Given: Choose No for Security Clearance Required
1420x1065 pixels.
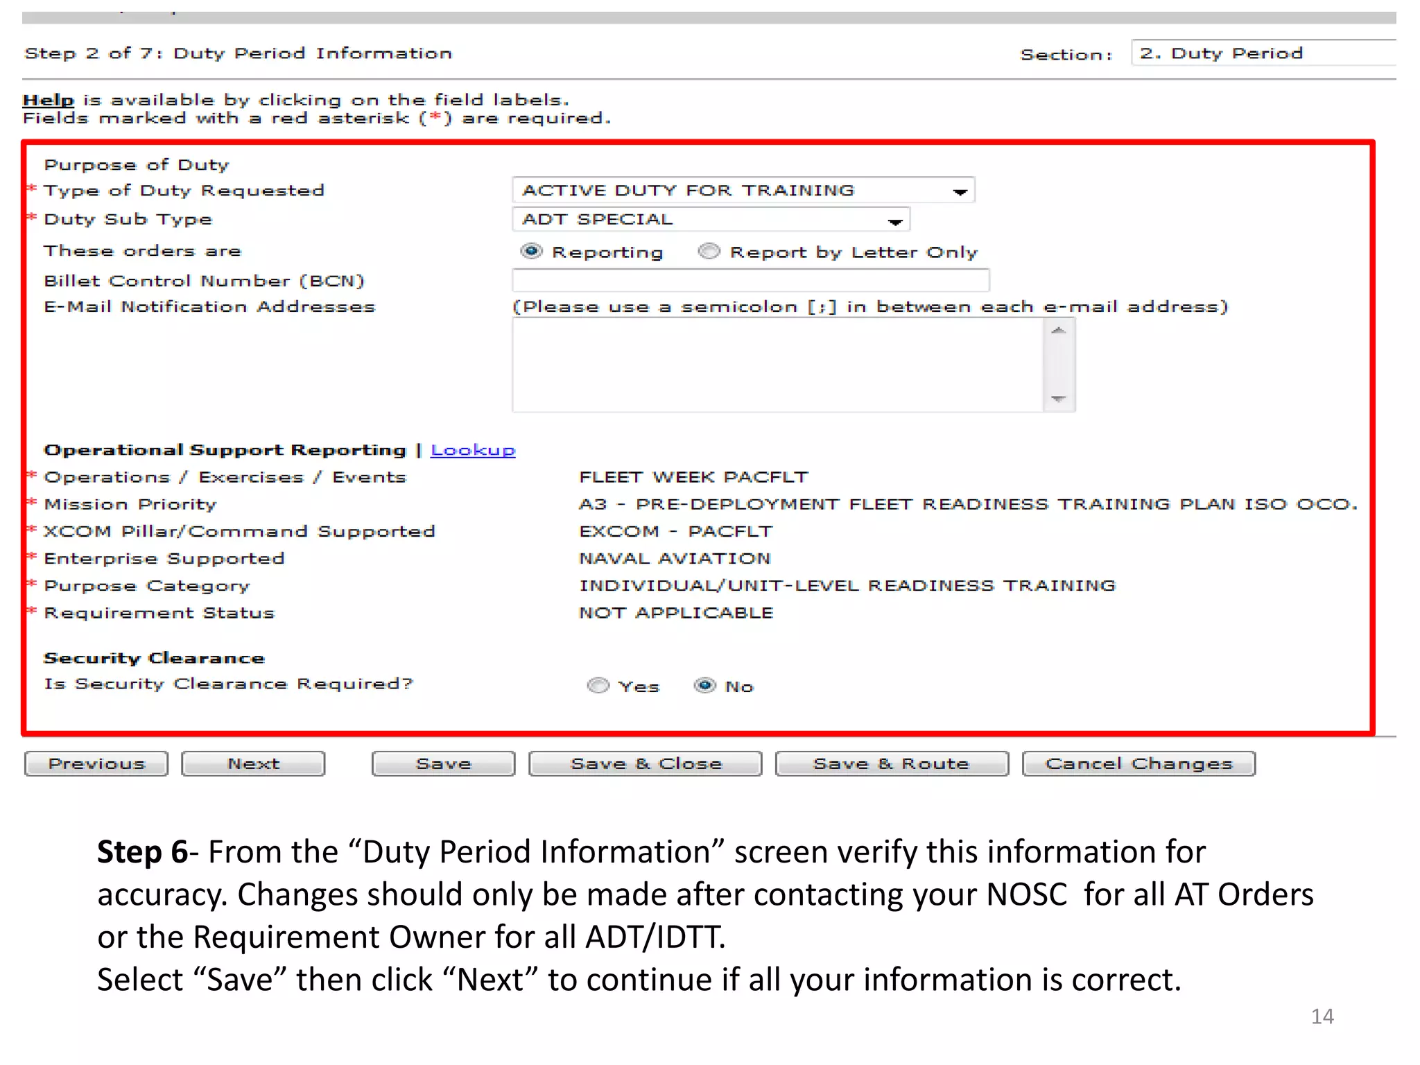Looking at the screenshot, I should (x=704, y=686).
